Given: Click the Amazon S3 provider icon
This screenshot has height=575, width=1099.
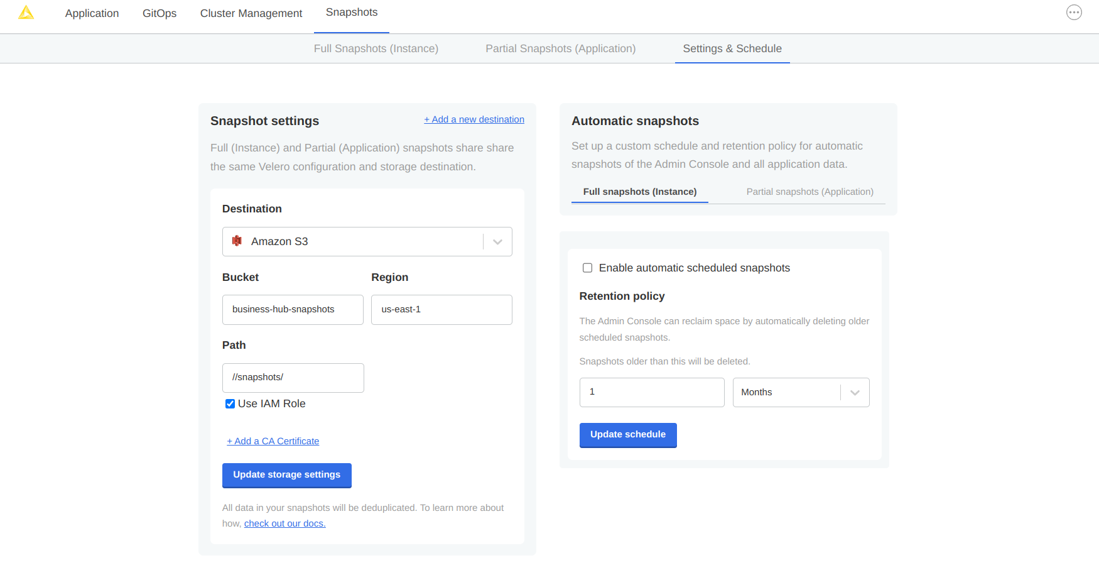Looking at the screenshot, I should (x=237, y=241).
